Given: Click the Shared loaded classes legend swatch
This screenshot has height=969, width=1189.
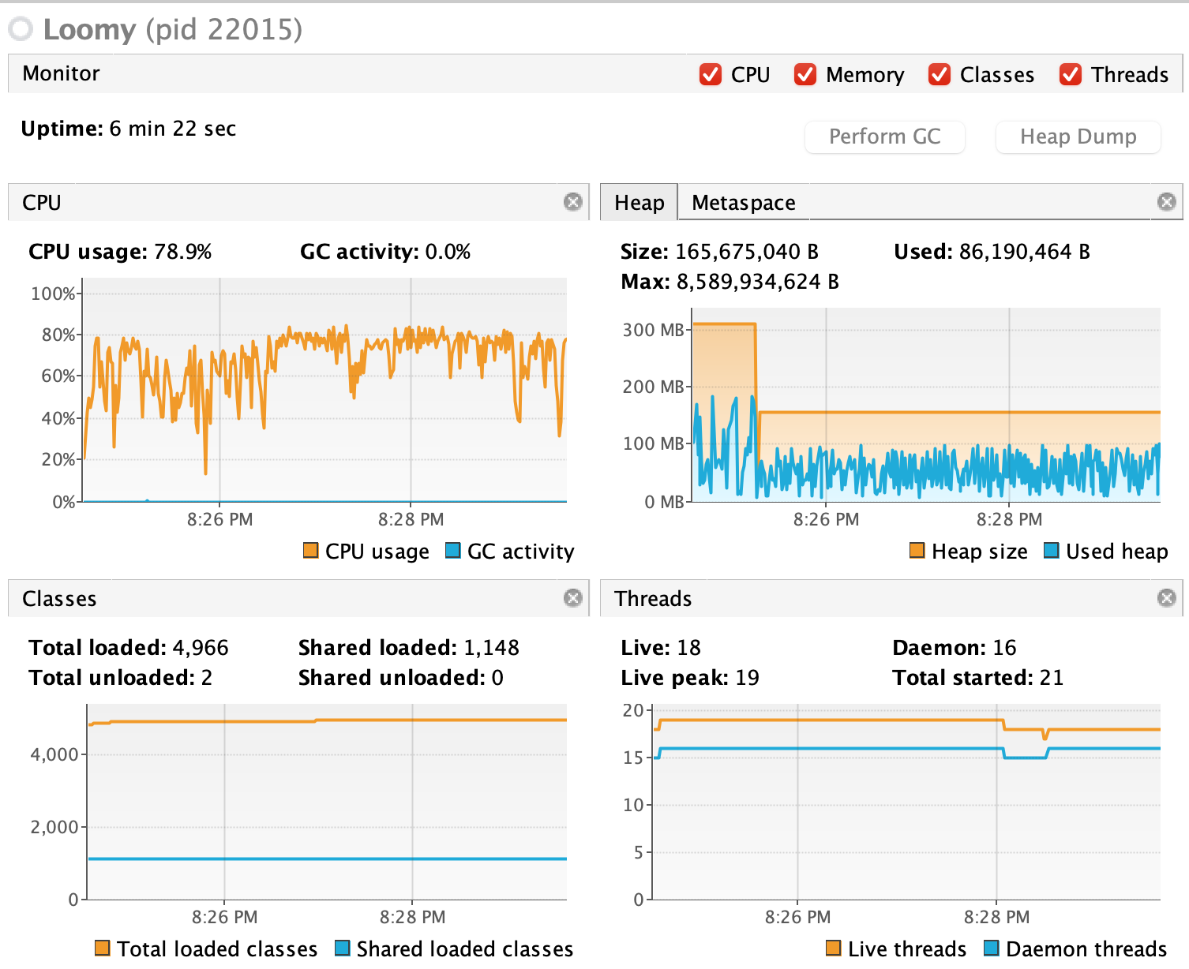Looking at the screenshot, I should pyautogui.click(x=343, y=948).
